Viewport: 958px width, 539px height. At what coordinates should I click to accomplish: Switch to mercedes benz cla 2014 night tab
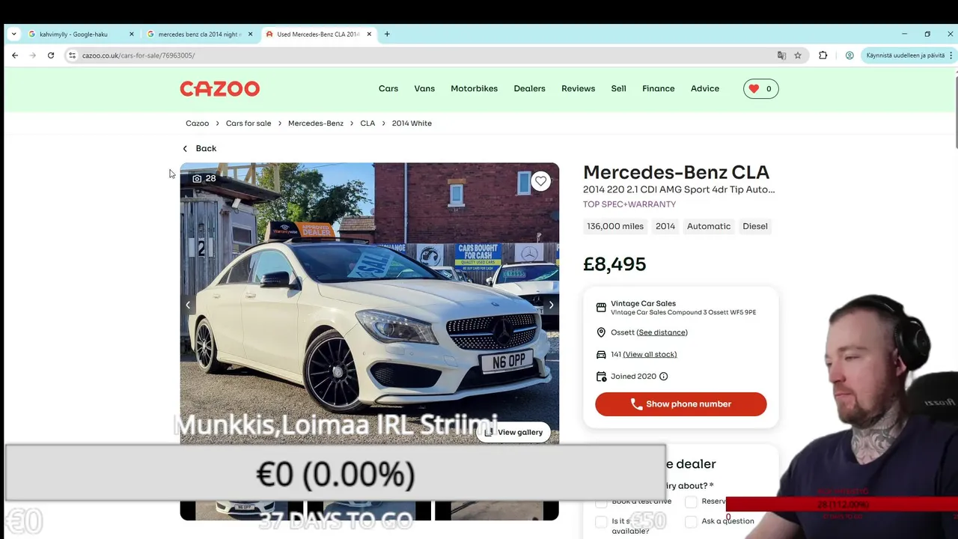[200, 34]
